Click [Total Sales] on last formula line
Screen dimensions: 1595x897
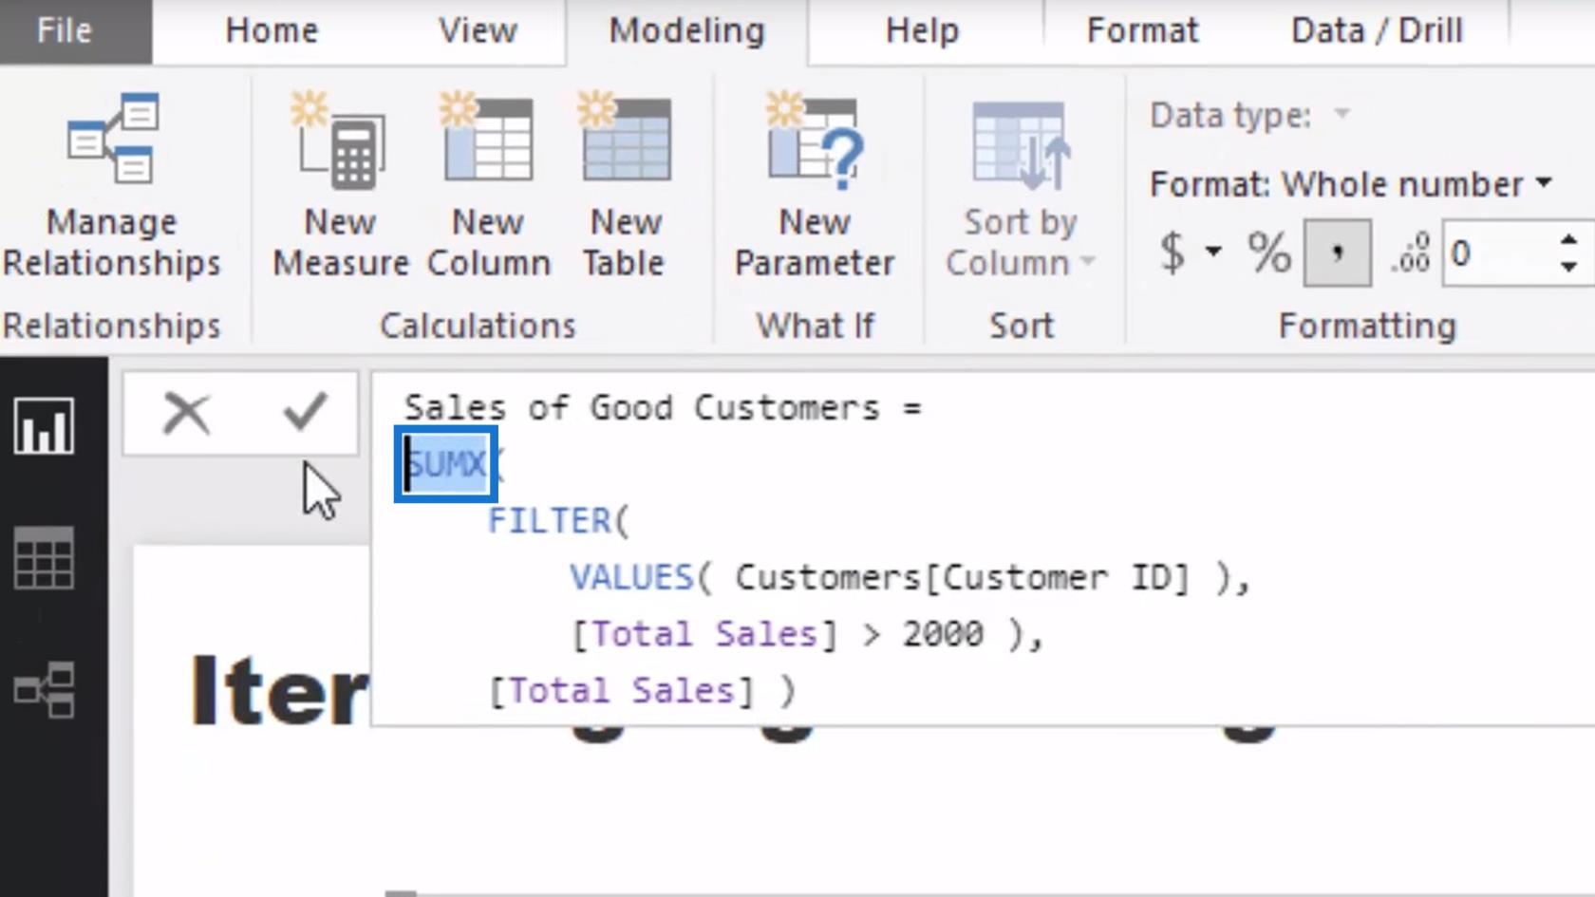622,691
